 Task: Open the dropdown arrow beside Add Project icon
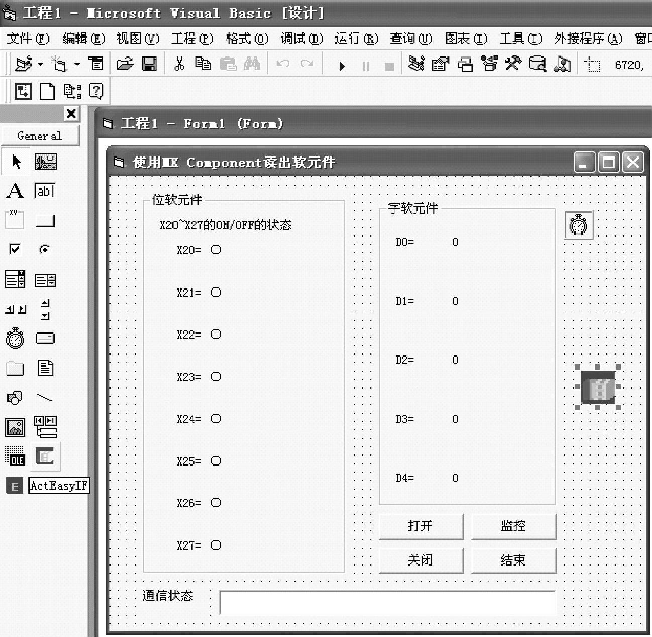pyautogui.click(x=40, y=64)
